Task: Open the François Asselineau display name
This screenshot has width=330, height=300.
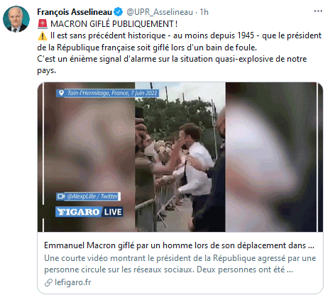Action: (x=75, y=12)
